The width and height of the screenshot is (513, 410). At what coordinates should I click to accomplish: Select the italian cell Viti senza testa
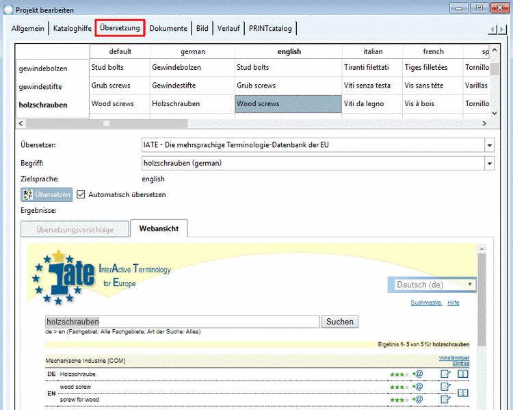pos(373,86)
